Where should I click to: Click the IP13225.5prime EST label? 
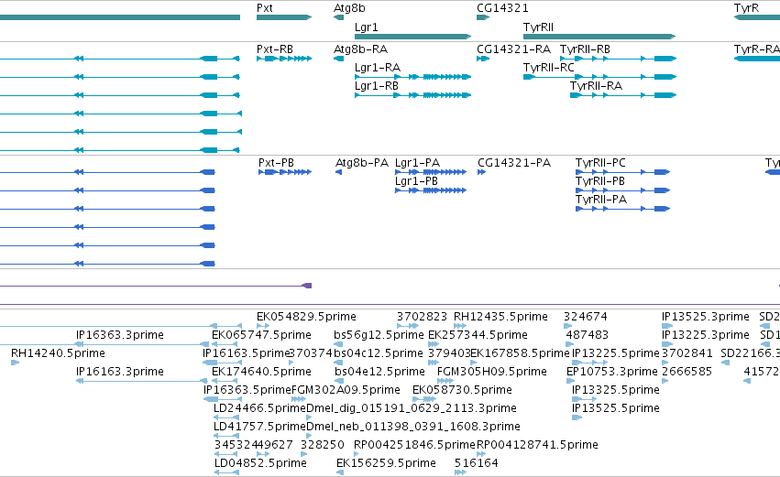(x=616, y=353)
